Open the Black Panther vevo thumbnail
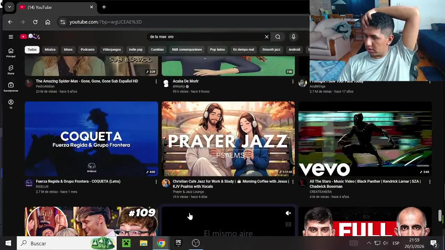 point(365,139)
